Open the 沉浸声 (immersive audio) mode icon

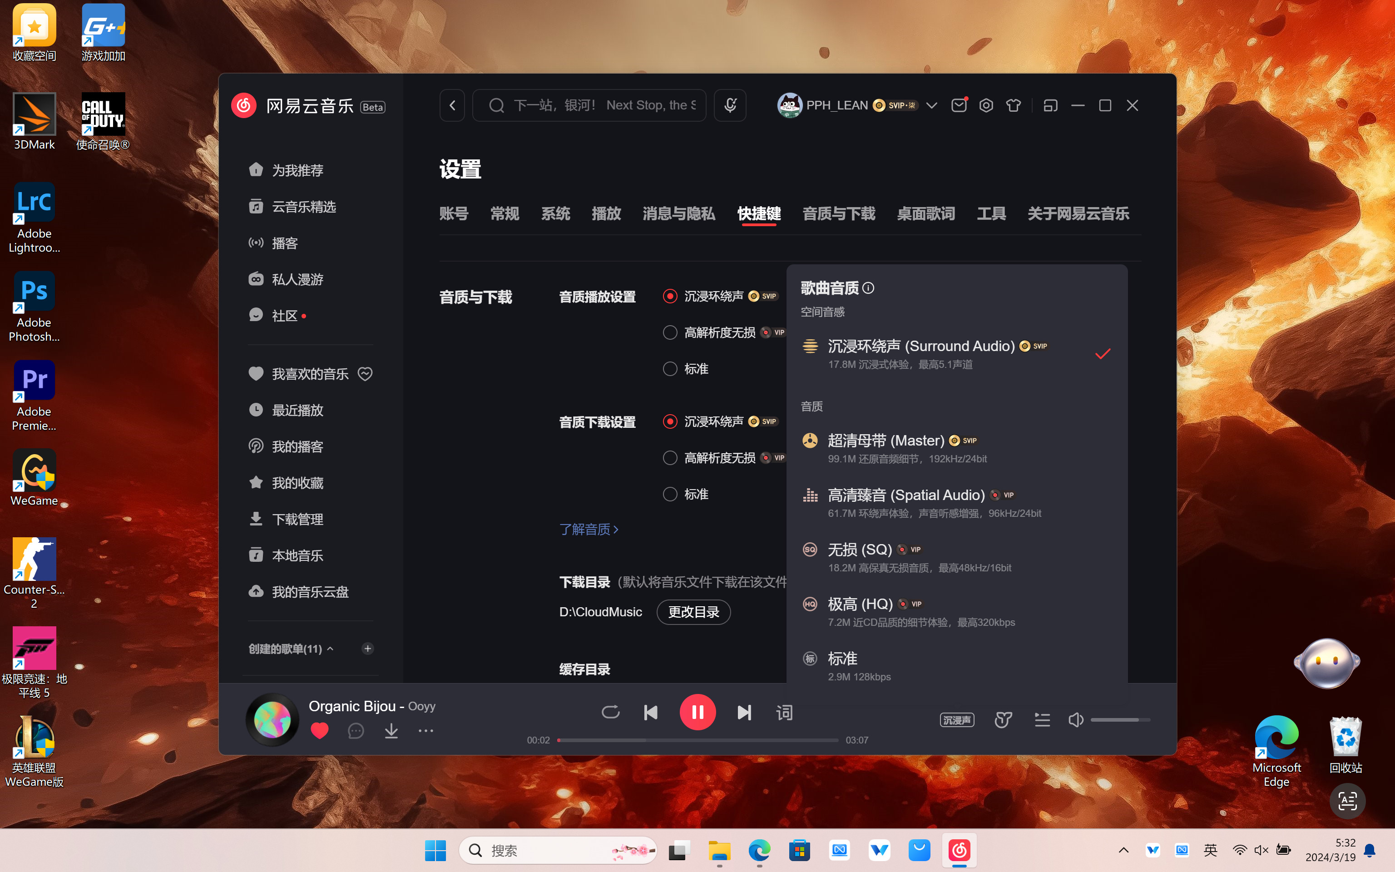(956, 719)
